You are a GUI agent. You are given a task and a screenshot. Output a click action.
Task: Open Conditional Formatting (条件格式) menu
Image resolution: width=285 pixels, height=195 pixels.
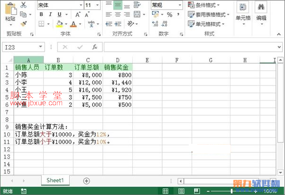coord(204,5)
